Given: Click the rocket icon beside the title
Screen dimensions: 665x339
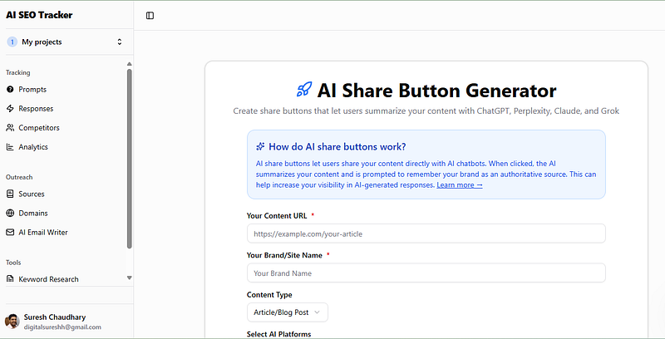Looking at the screenshot, I should [x=304, y=90].
